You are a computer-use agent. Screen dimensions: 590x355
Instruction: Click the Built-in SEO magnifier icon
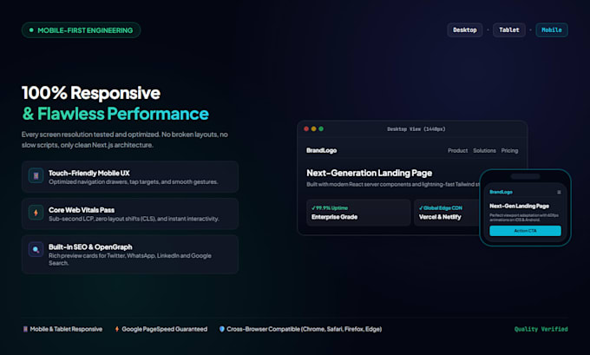point(36,250)
